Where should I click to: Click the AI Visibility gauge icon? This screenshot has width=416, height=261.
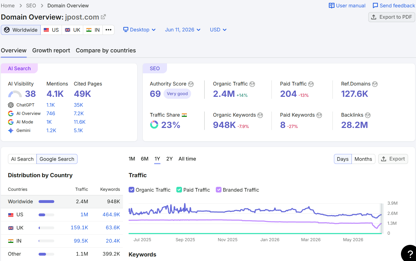15,94
